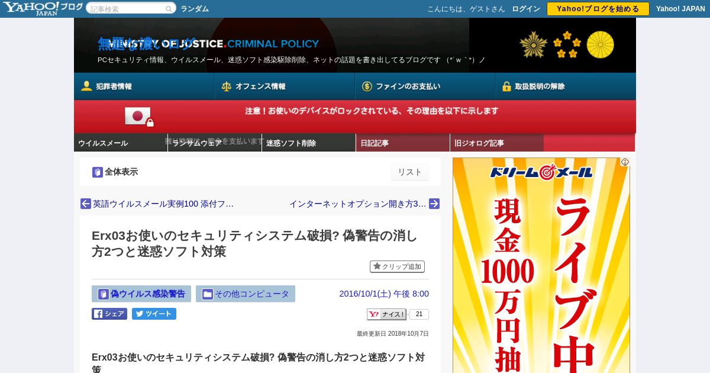Open インターネットオプション開き方 next article link
This screenshot has height=373, width=710.
pyautogui.click(x=357, y=204)
